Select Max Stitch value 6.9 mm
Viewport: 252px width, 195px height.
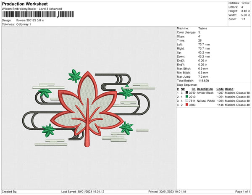tap(203, 69)
